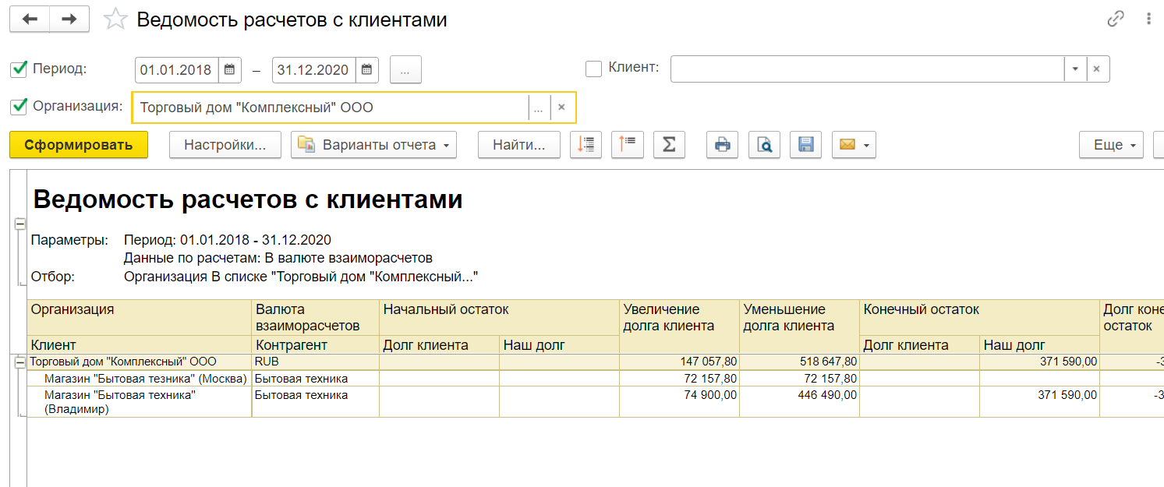
Task: Open Варианты отчета dropdown
Action: (373, 145)
